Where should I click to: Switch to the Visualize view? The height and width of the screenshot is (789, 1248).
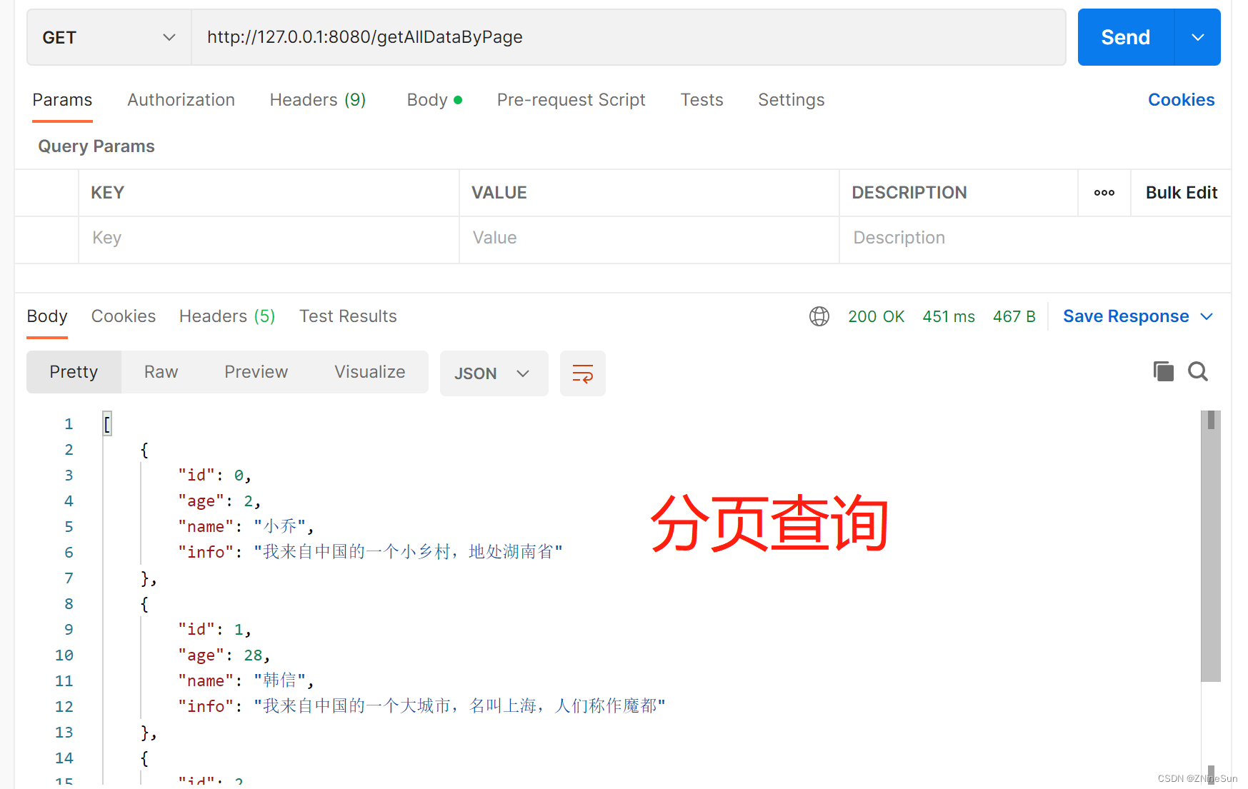370,372
